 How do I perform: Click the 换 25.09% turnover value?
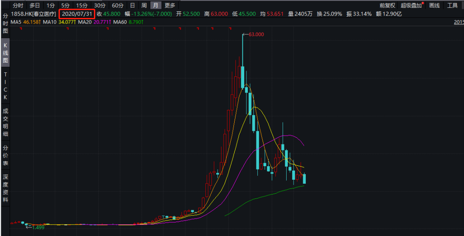tap(329, 14)
